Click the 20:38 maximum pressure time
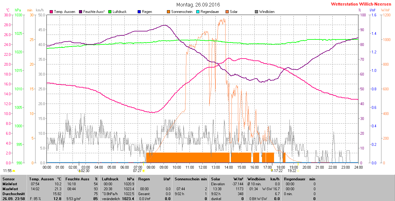 click(x=108, y=189)
